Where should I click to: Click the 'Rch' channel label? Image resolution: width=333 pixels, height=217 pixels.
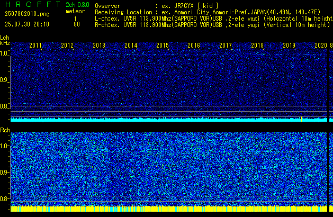pos(5,130)
